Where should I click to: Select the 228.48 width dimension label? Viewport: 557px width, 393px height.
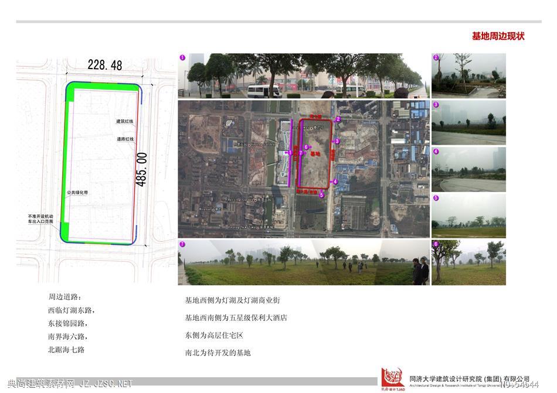coord(105,65)
